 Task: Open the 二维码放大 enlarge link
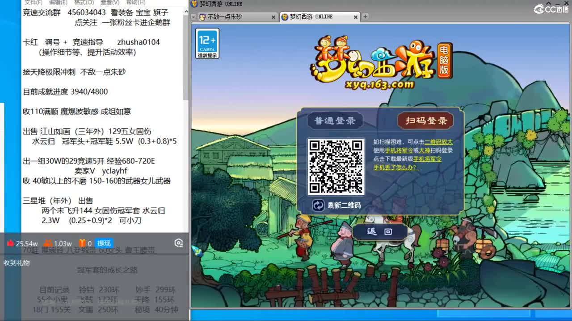(x=438, y=142)
